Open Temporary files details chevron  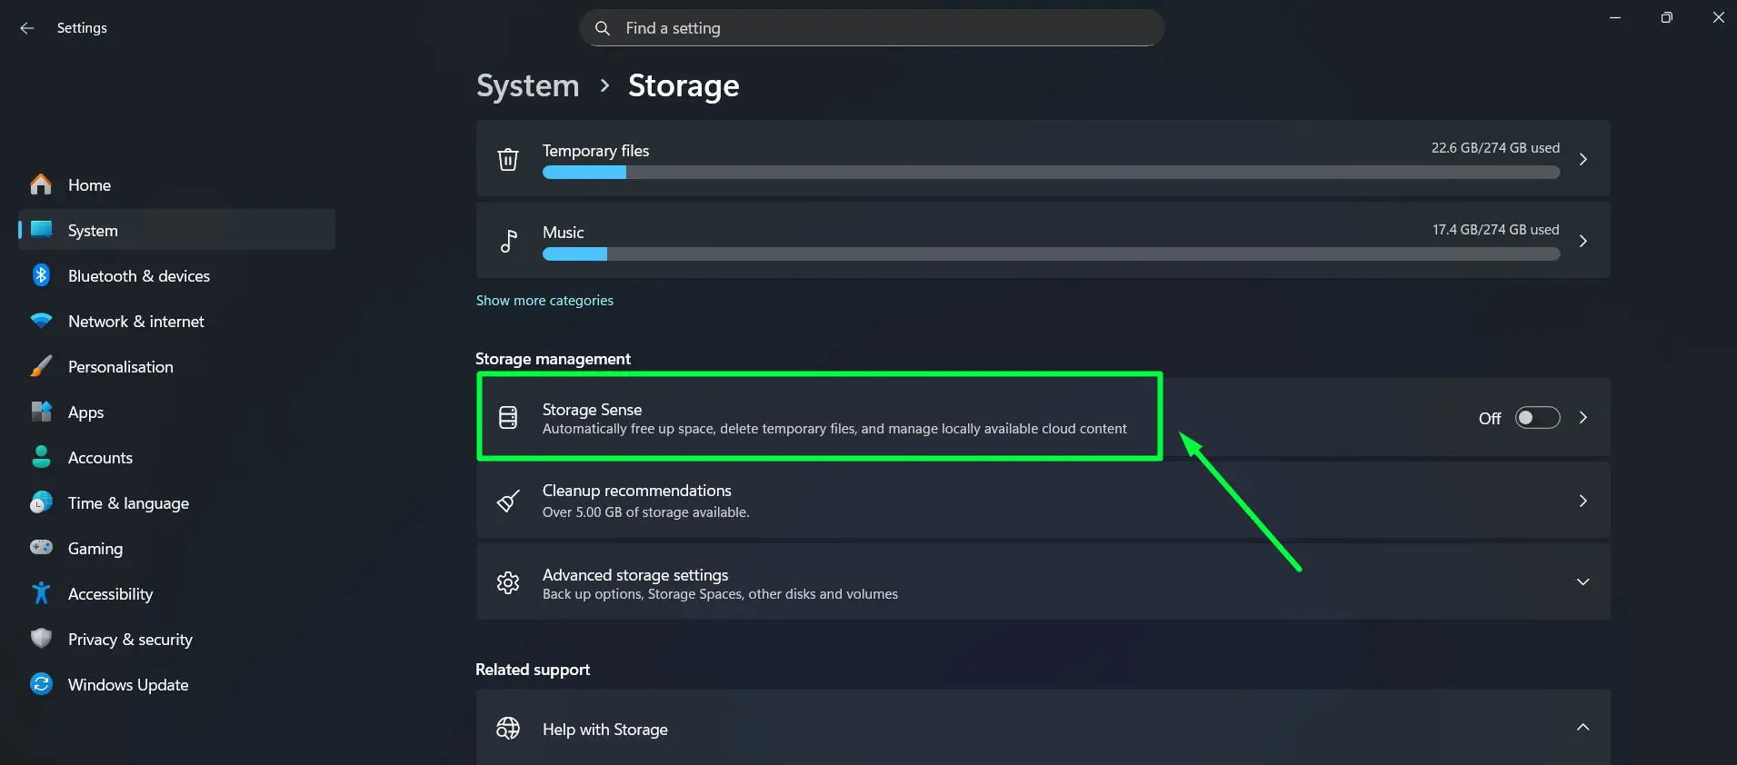tap(1583, 159)
